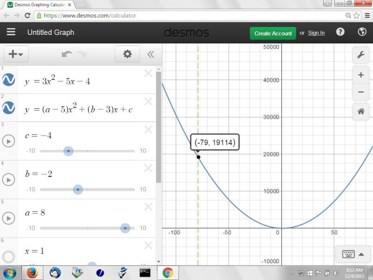Redo the last undone change

click(82, 54)
